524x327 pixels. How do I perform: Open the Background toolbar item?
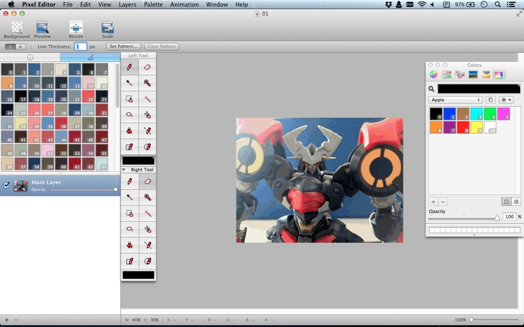tap(17, 29)
